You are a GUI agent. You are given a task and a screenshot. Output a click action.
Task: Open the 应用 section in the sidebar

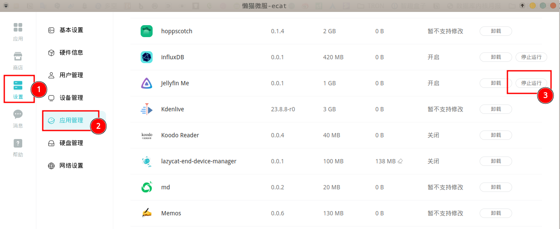18,32
